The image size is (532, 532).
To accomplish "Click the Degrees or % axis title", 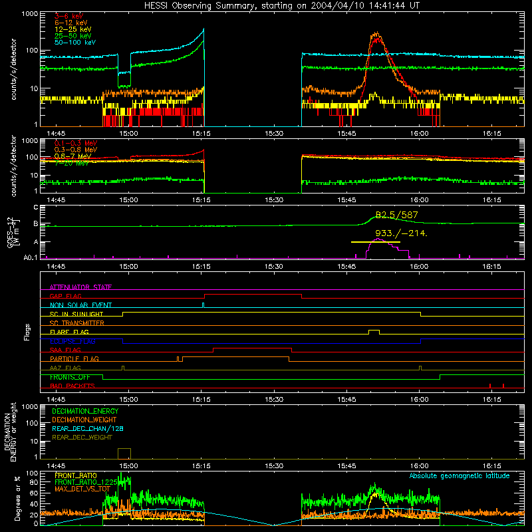I will 17,498.
